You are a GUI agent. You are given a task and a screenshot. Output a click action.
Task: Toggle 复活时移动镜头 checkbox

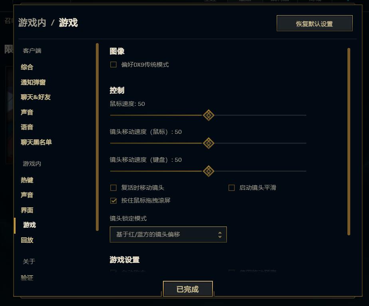coord(113,188)
